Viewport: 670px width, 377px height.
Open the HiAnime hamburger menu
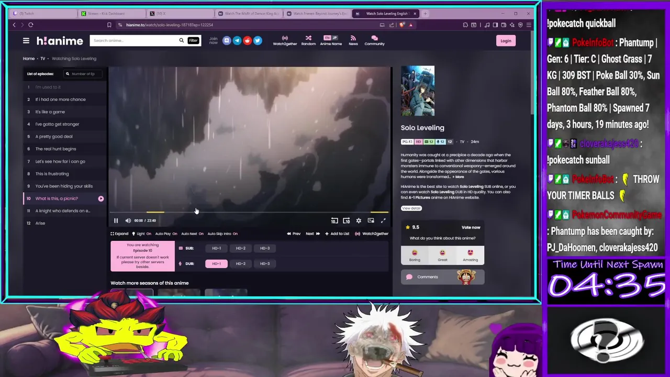pos(26,40)
